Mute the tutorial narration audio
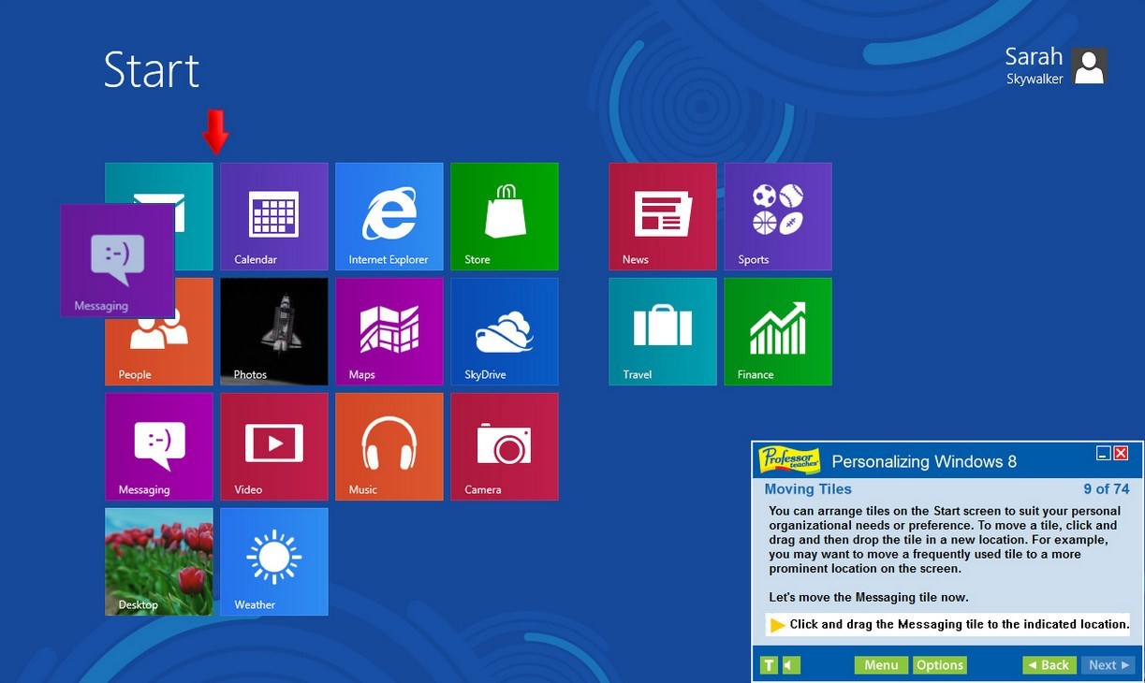Screen dimensions: 1145x683 coord(786,664)
